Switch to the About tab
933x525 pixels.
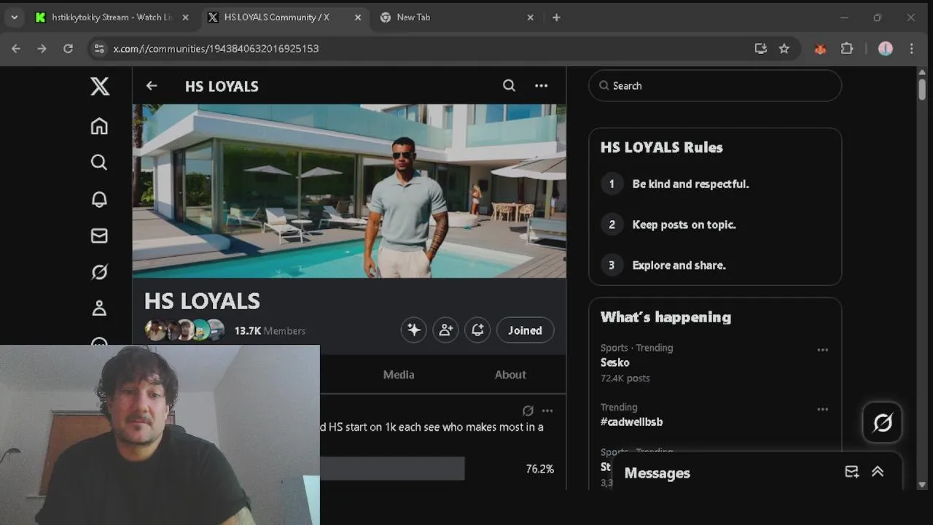pos(510,375)
